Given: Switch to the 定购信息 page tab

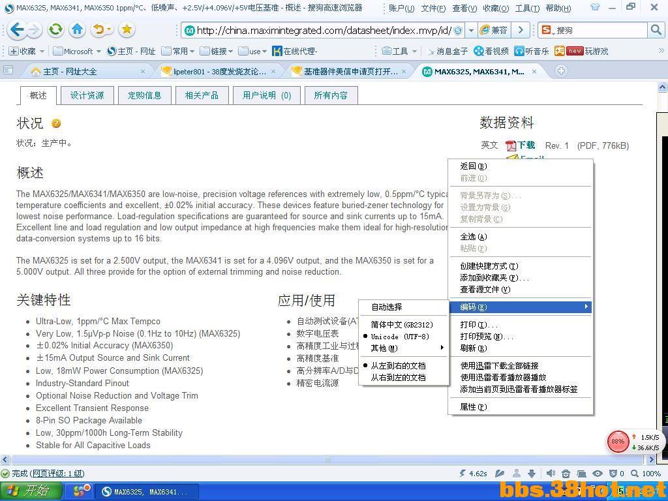Looking at the screenshot, I should [145, 95].
